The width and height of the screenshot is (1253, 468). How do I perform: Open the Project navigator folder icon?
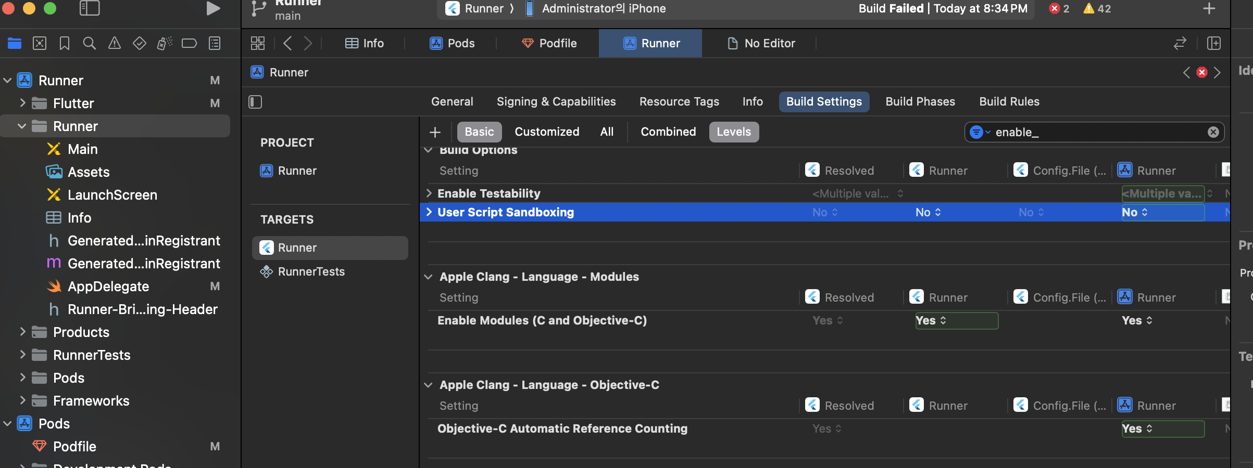point(15,43)
